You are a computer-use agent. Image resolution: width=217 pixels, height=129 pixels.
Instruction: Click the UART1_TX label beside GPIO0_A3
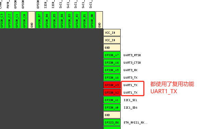tap(131, 85)
